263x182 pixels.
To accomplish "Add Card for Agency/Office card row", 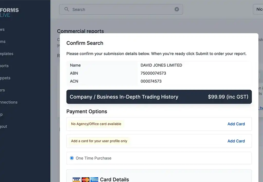I will point(236,124).
